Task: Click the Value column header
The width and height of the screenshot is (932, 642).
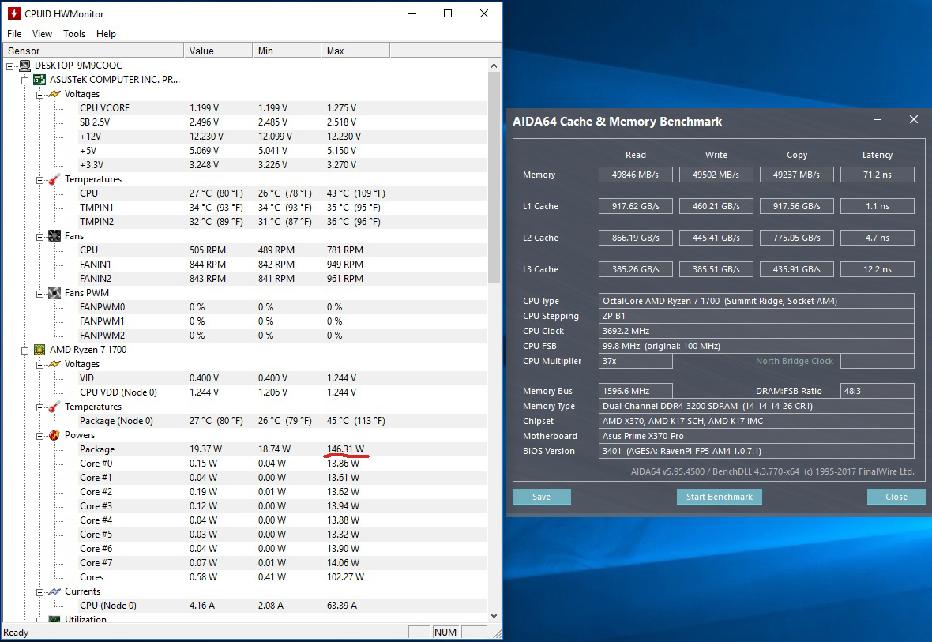Action: coord(218,51)
